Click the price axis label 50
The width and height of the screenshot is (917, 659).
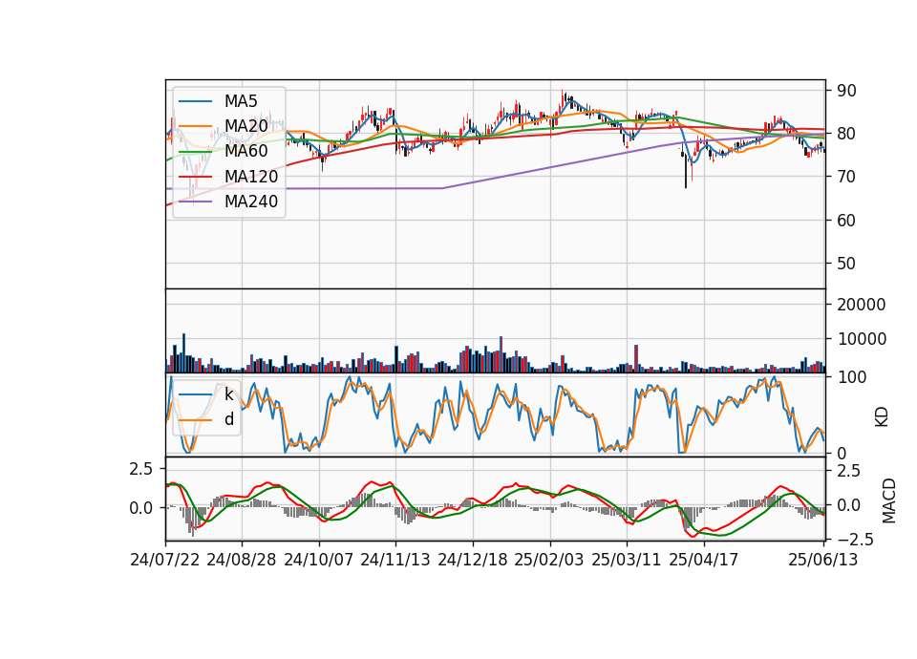(x=846, y=264)
